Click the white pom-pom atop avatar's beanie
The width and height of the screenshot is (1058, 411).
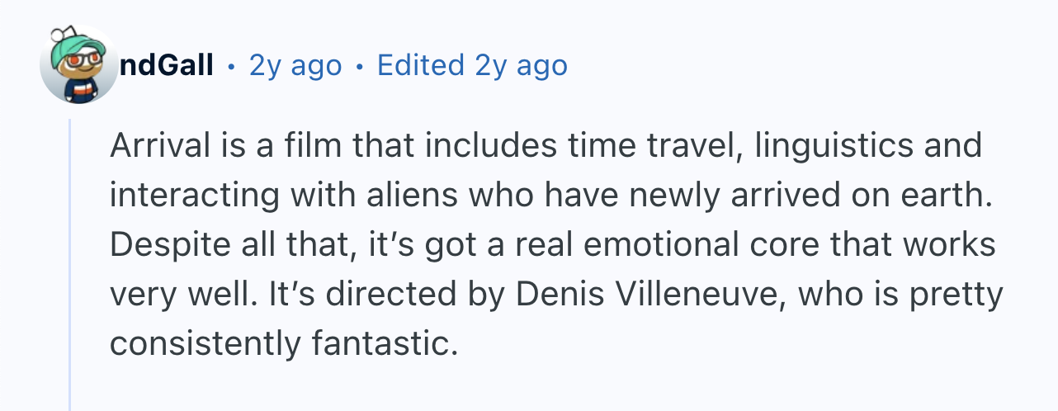point(58,34)
